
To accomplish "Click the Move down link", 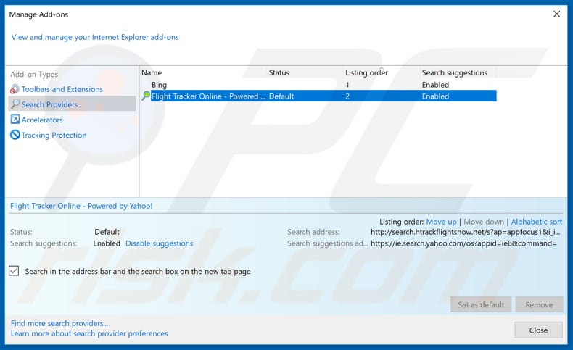I will pyautogui.click(x=484, y=222).
